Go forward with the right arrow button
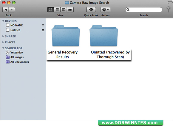Viewport: 173px width, 126px height. (12, 10)
